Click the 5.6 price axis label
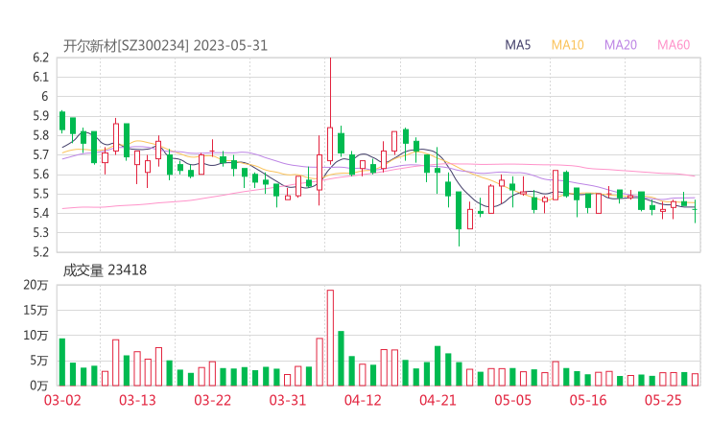This screenshot has width=710, height=422. [40, 175]
